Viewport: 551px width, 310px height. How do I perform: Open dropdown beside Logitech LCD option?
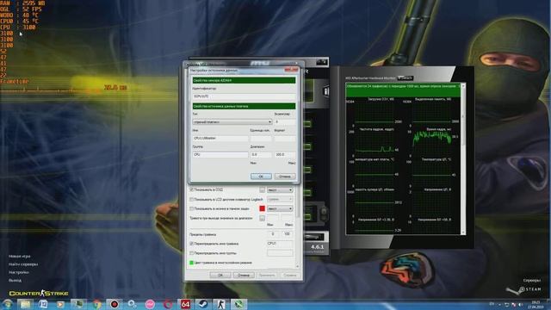280,199
